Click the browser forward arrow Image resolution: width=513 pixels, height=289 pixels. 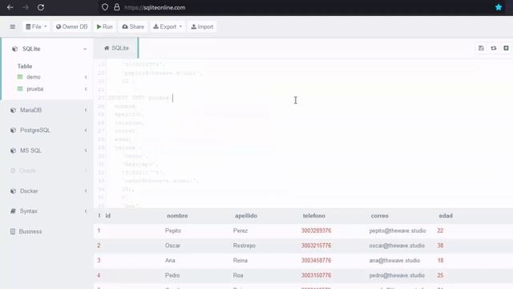(x=25, y=7)
